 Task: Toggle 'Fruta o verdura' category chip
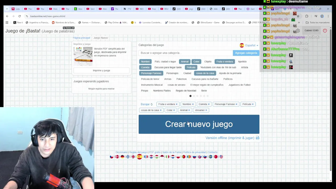coord(225,62)
